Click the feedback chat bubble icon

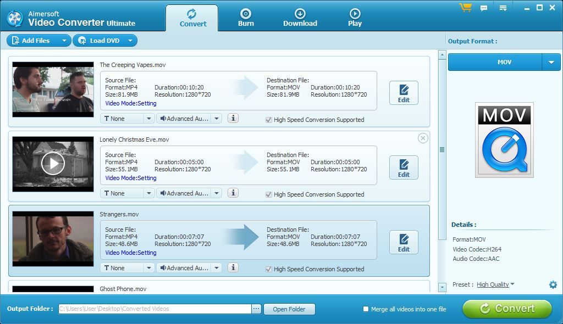484,8
